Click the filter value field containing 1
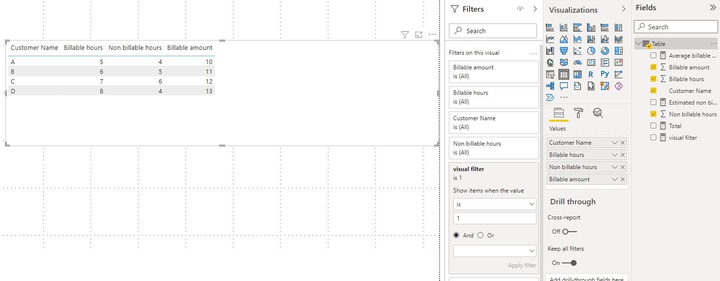This screenshot has width=720, height=281. coord(495,218)
